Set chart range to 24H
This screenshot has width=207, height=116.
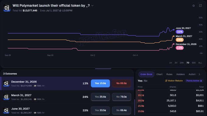click(182, 63)
